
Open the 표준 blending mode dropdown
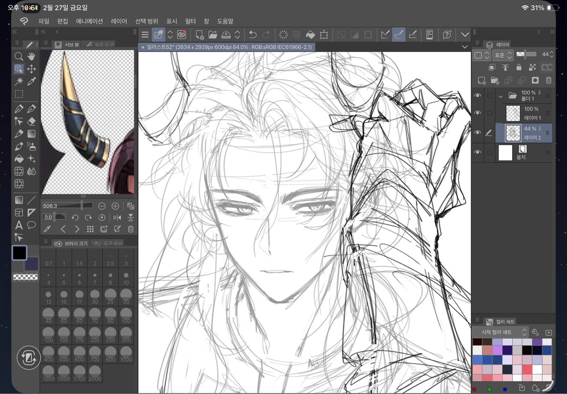(x=503, y=55)
